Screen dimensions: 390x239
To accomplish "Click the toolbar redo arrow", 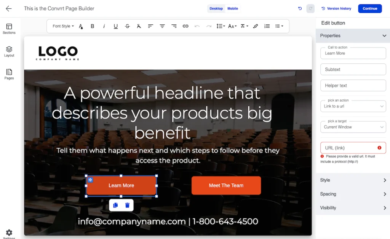I will (x=209, y=26).
